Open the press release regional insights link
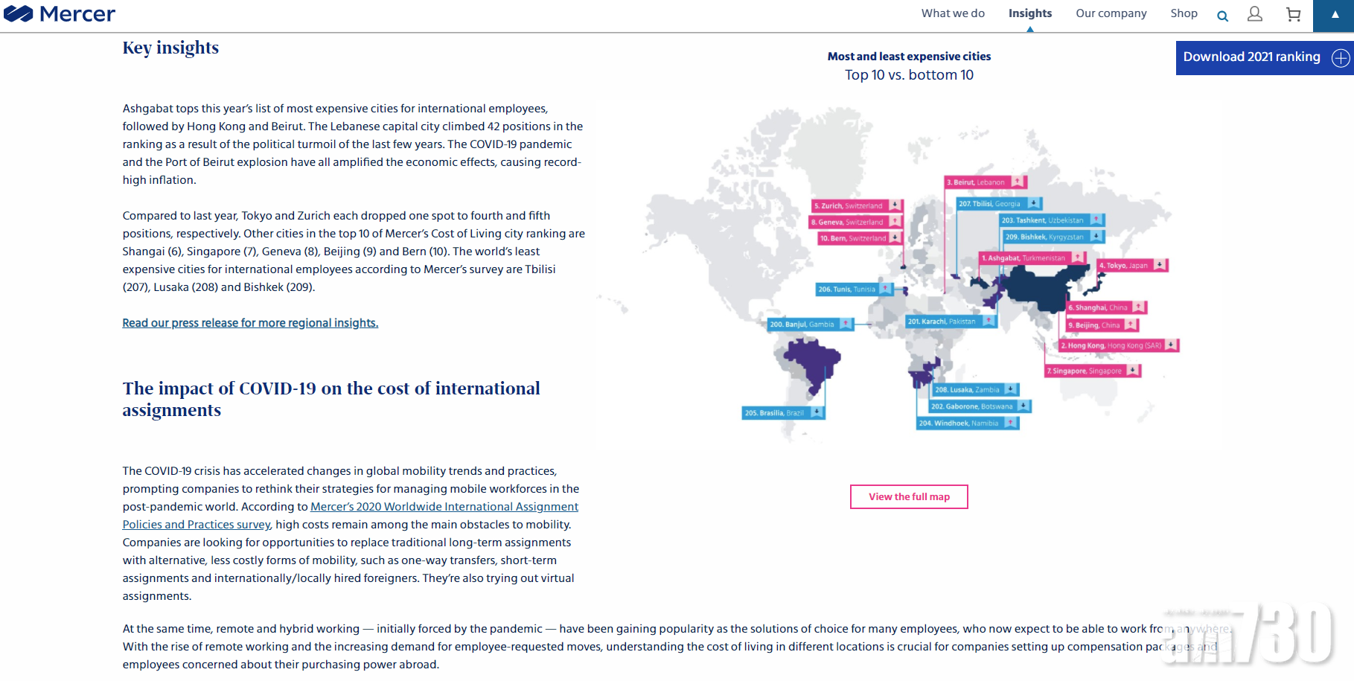The height and width of the screenshot is (681, 1354). pos(250,323)
